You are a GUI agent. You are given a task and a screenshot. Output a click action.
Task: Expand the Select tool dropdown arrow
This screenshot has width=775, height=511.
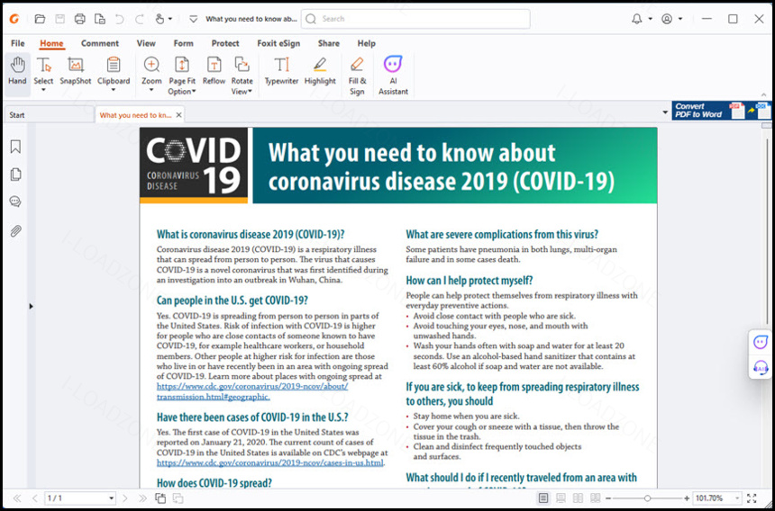coord(43,90)
